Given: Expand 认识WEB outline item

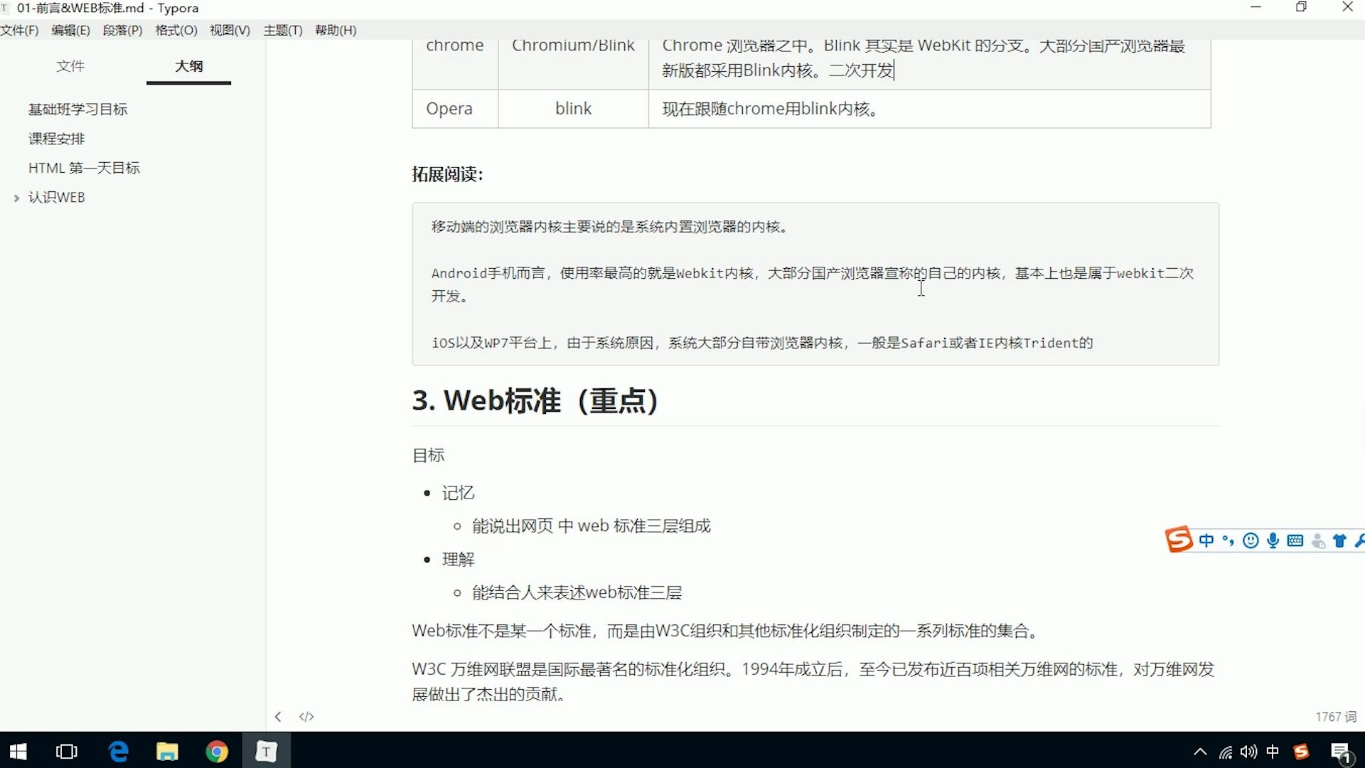Looking at the screenshot, I should click(x=16, y=198).
